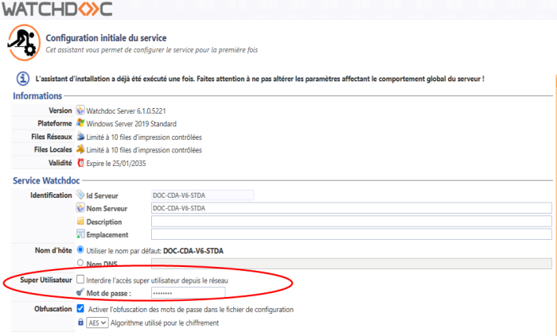Click the Watchdoc Server version icon

(80, 110)
